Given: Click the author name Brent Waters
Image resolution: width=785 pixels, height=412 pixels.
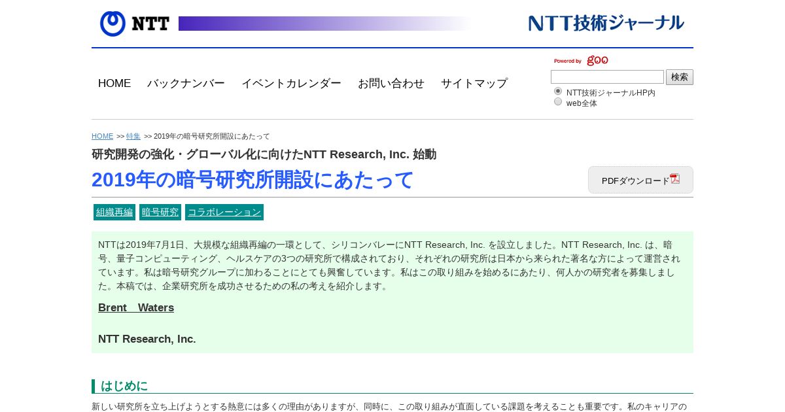Looking at the screenshot, I should point(136,307).
